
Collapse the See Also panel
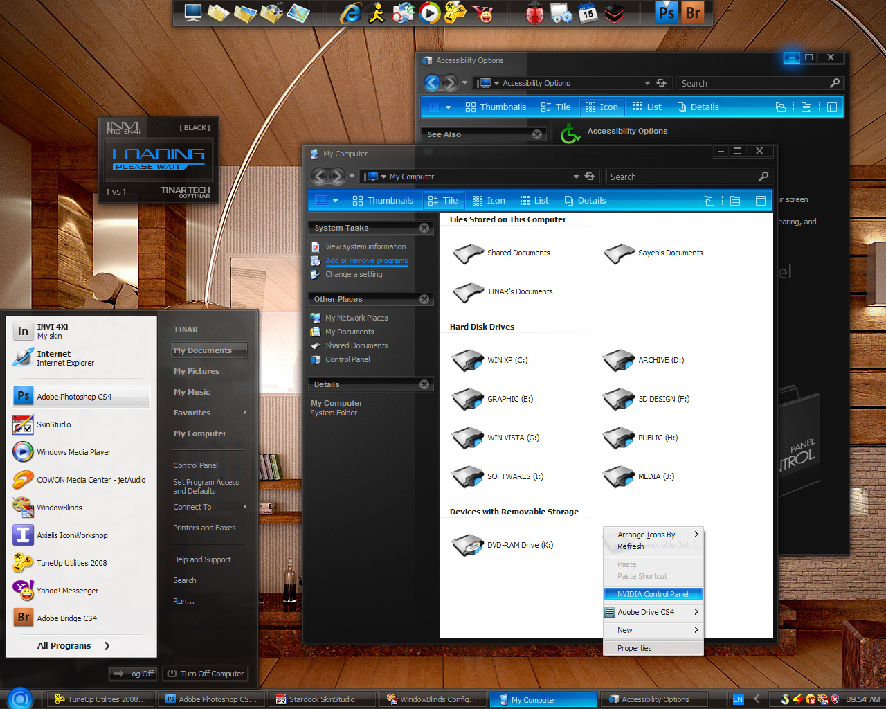(x=537, y=134)
